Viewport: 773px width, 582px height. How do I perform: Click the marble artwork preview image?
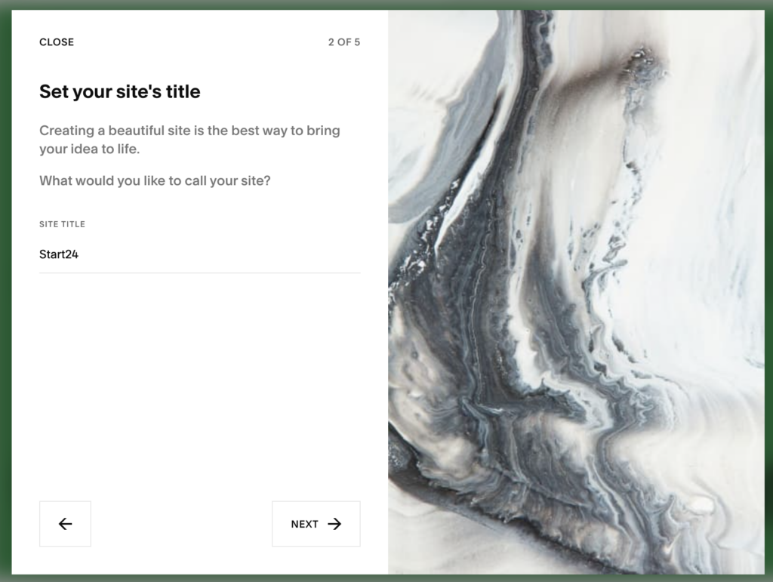[x=576, y=291]
